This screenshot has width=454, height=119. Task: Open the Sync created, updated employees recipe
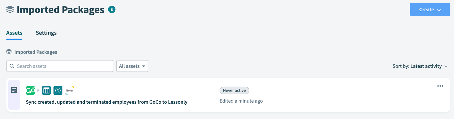coord(107,102)
